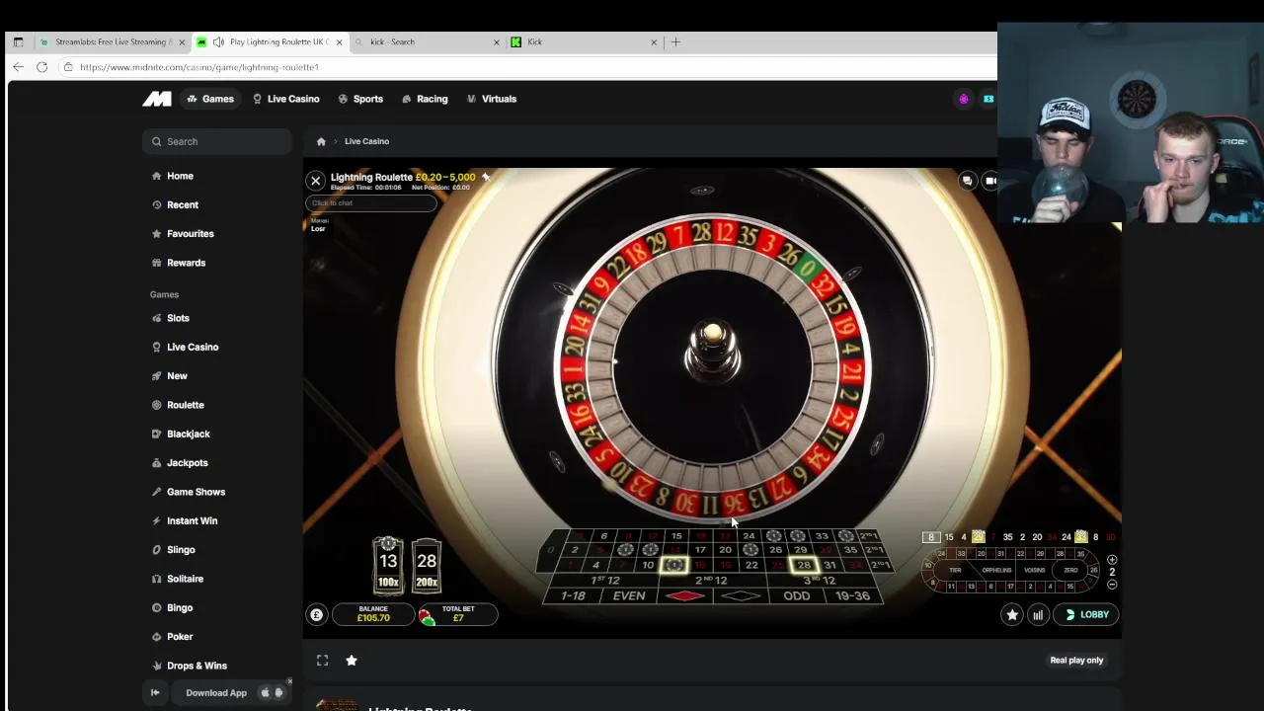1264x711 pixels.
Task: Switch to the Streamlabs browser tab
Action: pos(111,41)
